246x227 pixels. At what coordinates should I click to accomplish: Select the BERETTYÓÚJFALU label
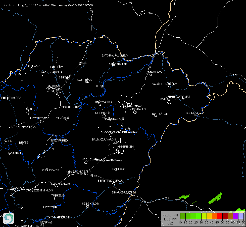pyautogui.click(x=110, y=181)
